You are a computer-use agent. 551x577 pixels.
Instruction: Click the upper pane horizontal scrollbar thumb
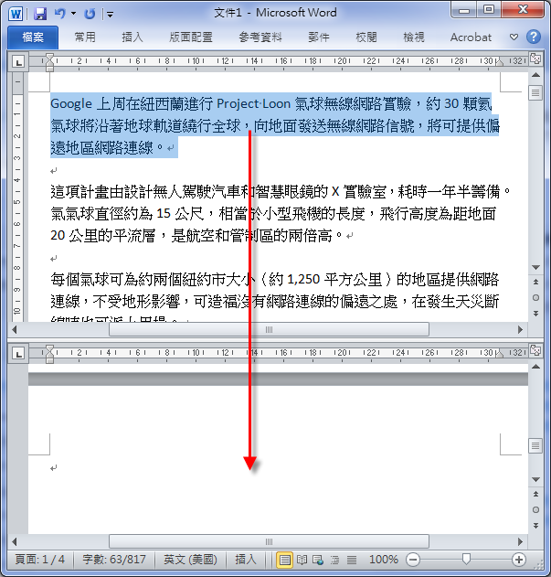(x=269, y=330)
